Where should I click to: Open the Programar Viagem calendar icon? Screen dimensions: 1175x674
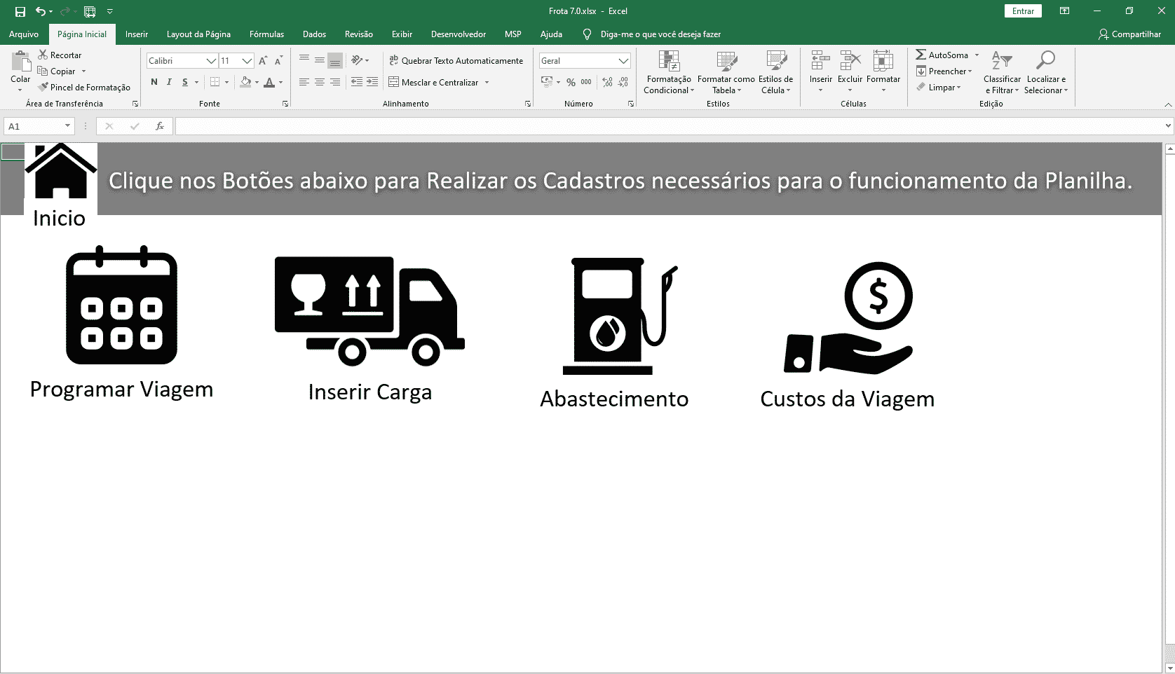[121, 305]
